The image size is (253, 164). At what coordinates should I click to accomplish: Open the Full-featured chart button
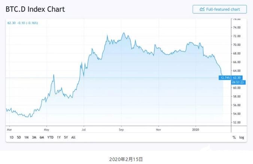[x=220, y=9]
